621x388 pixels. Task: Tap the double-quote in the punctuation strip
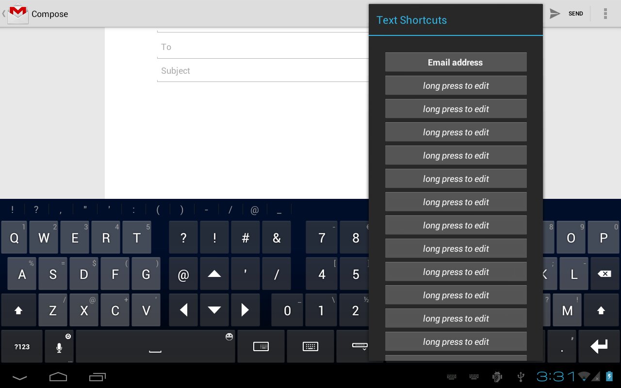85,210
